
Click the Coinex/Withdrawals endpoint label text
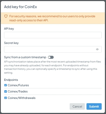click(21, 98)
